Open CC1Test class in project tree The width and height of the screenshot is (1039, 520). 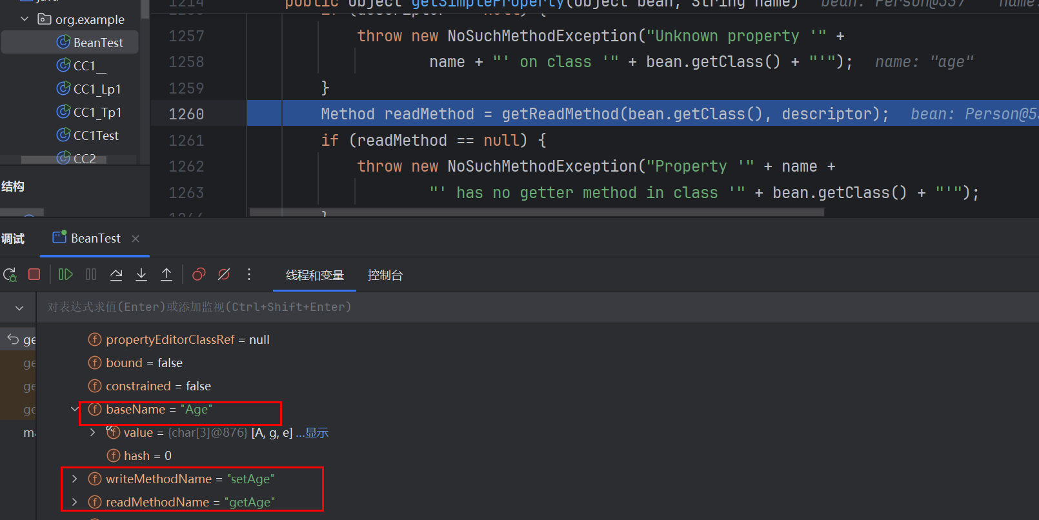(x=96, y=135)
